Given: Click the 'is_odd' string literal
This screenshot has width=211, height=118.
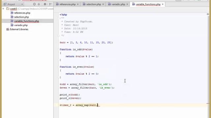Looking at the screenshot, I should click(103, 84).
